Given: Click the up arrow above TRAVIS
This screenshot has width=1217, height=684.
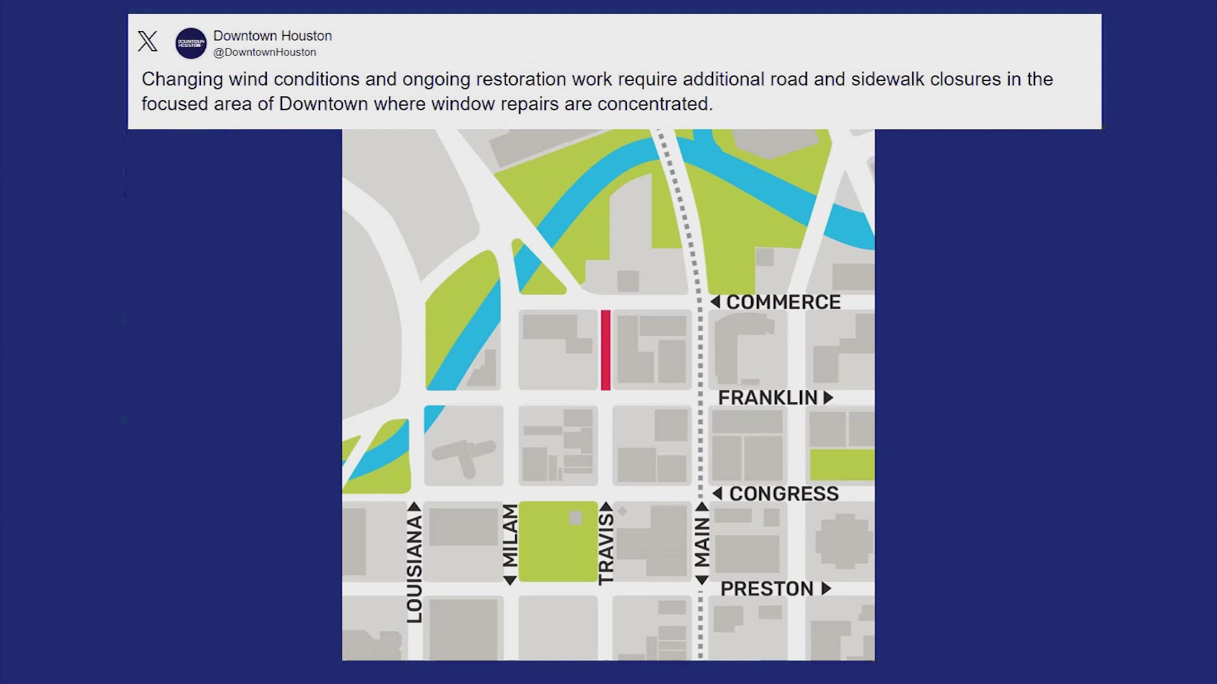Looking at the screenshot, I should [x=606, y=507].
